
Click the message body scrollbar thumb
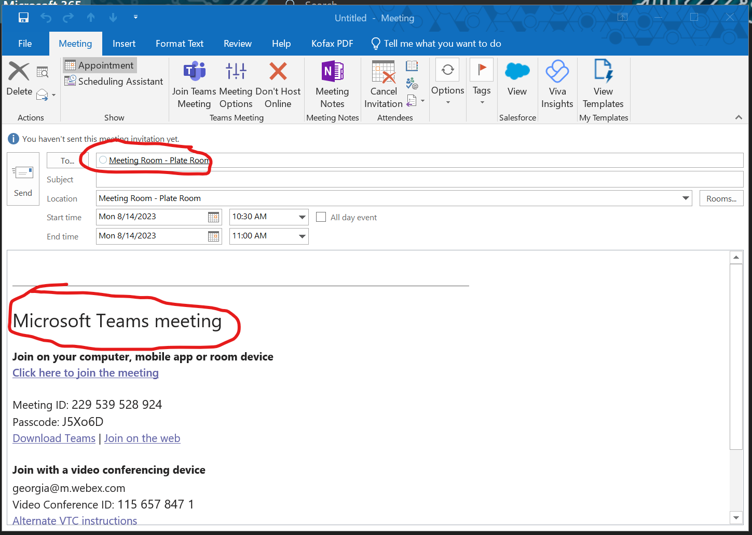[x=736, y=356]
